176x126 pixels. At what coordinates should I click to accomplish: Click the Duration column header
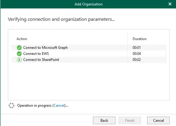click(x=140, y=39)
